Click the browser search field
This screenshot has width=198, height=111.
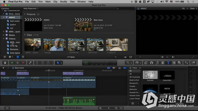[125, 9]
